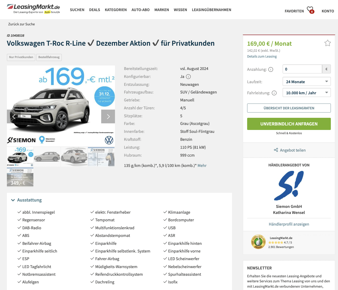Show Konfigurierbar info icon
This screenshot has height=290, width=338.
[188, 77]
